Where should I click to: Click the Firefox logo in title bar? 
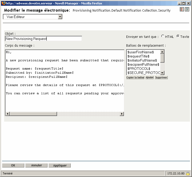click(x=4, y=3)
